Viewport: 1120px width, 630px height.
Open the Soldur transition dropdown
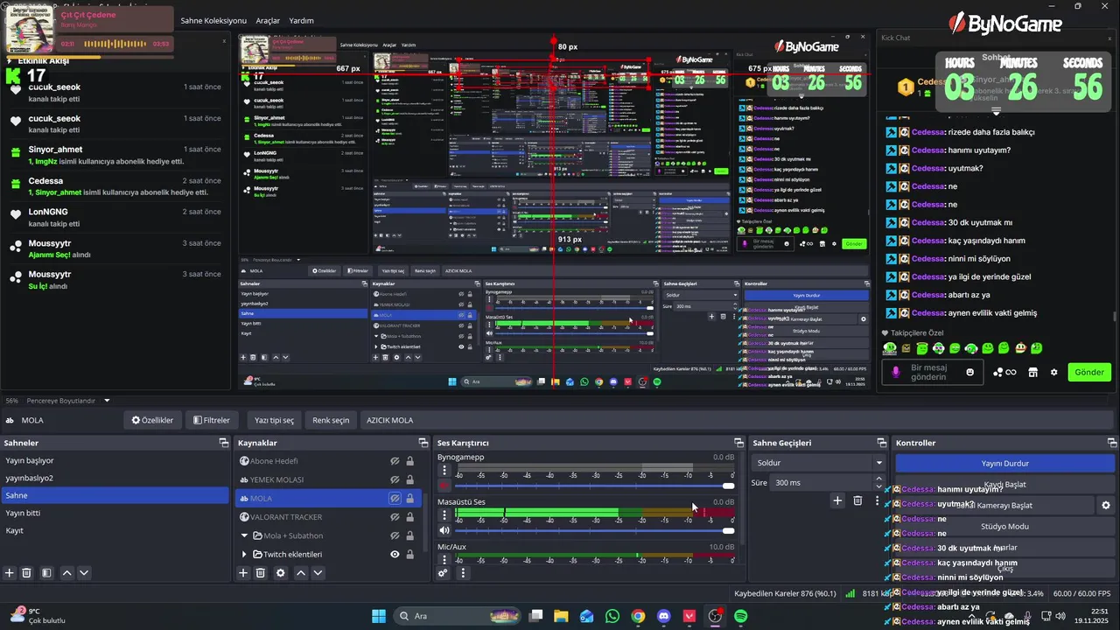819,462
